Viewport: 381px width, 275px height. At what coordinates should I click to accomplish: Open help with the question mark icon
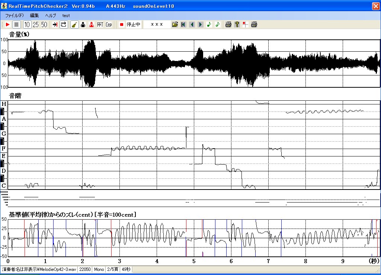click(237, 25)
